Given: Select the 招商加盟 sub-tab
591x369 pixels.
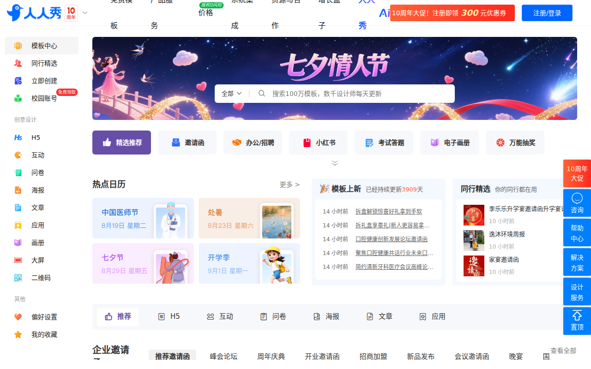Looking at the screenshot, I should pyautogui.click(x=373, y=356).
